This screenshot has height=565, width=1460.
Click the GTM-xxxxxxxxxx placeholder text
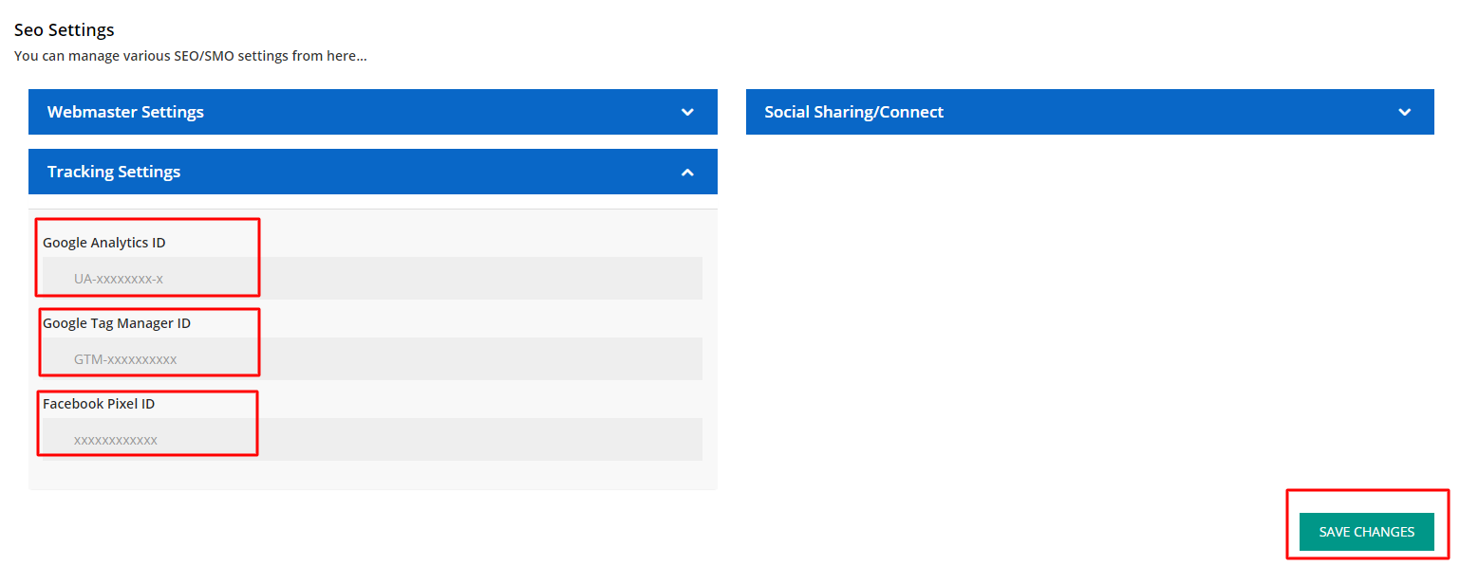point(125,359)
